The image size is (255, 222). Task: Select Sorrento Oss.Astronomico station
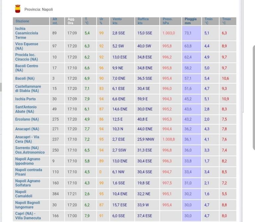click(x=30, y=150)
